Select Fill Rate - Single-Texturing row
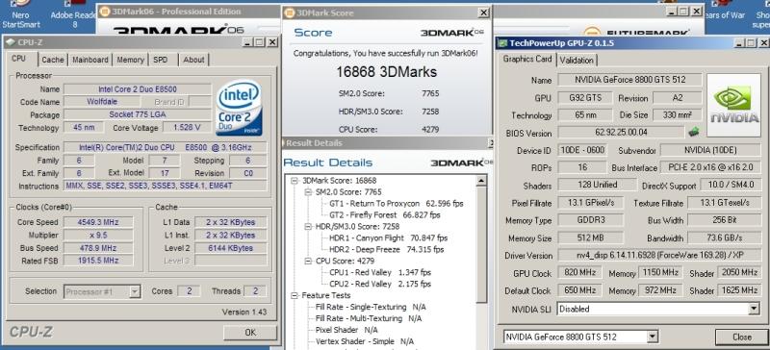 point(371,307)
